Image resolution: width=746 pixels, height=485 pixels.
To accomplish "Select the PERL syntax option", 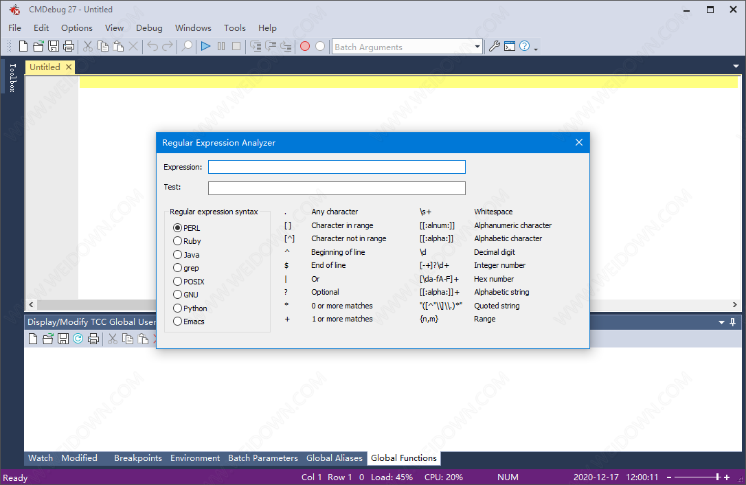I will click(187, 228).
